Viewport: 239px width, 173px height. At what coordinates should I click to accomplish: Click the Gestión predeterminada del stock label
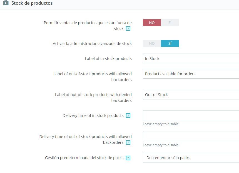coord(84,158)
